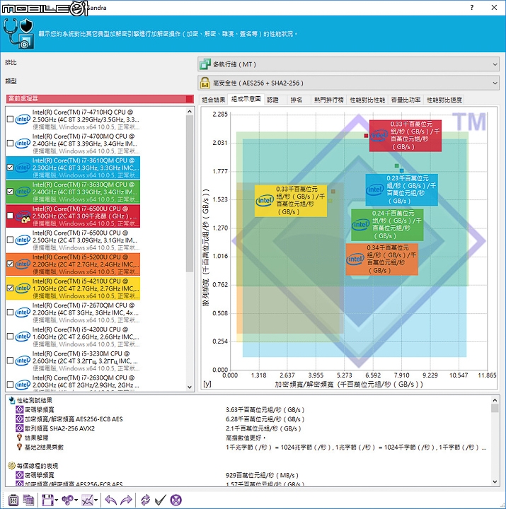The width and height of the screenshot is (506, 509).
Task: Open the 容量比功率 tab
Action: click(x=406, y=100)
